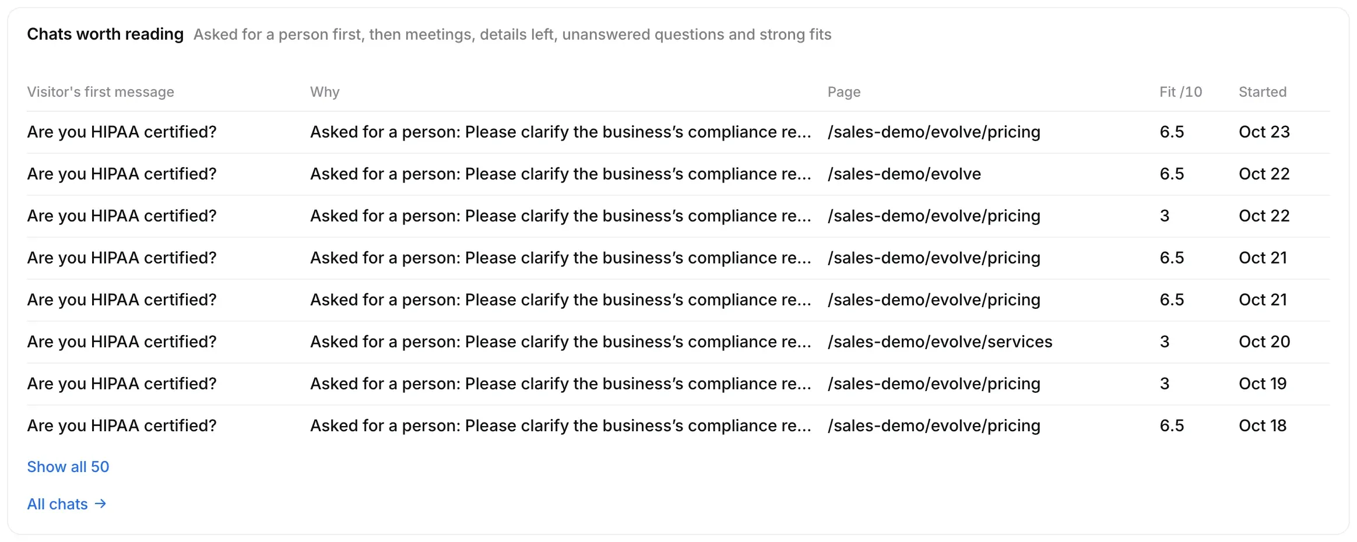The image size is (1357, 542).
Task: Select the Oct 23 HIPAA chat row
Action: pyautogui.click(x=678, y=132)
